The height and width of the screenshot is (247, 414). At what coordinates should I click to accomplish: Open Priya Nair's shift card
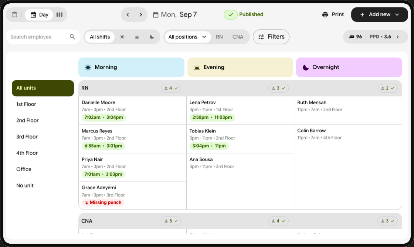[133, 167]
